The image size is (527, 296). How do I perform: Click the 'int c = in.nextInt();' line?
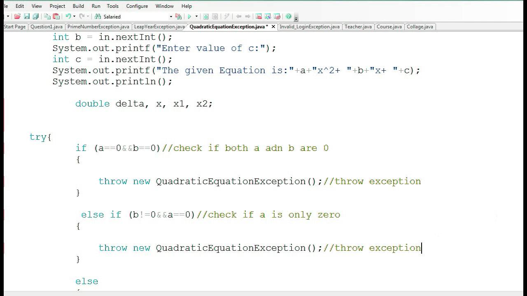[x=112, y=59]
